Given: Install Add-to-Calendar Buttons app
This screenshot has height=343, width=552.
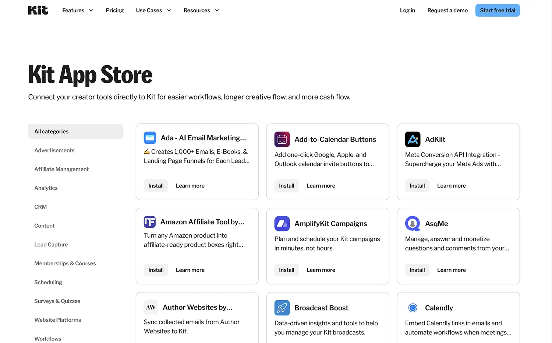Looking at the screenshot, I should click(287, 186).
